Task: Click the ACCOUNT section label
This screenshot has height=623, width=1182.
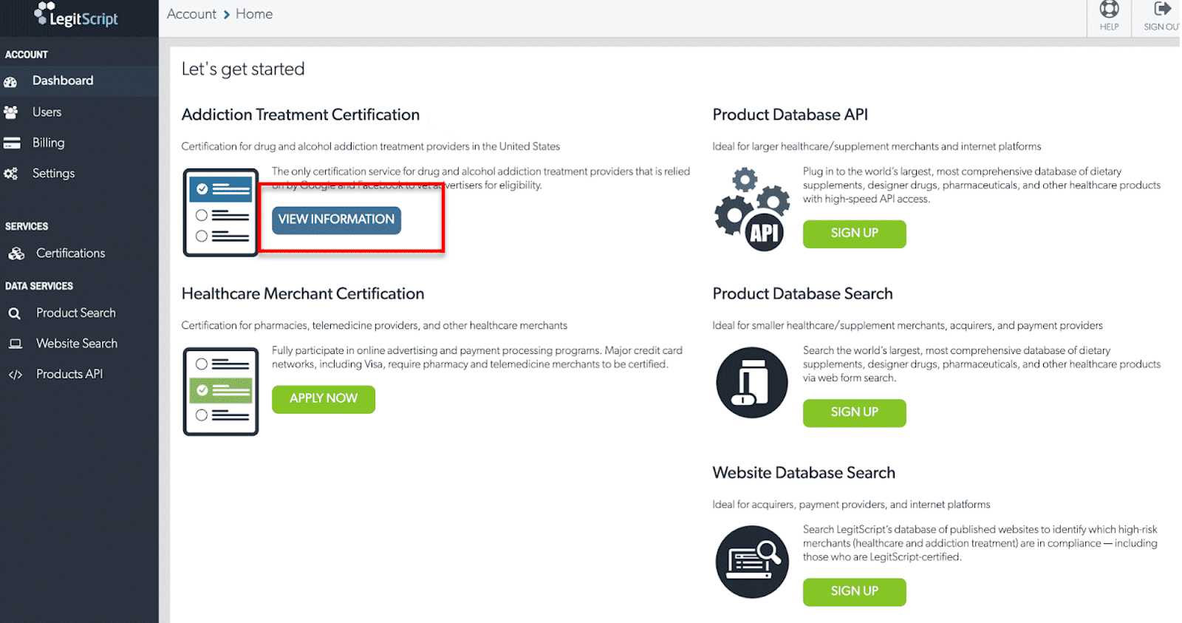Action: 27,55
